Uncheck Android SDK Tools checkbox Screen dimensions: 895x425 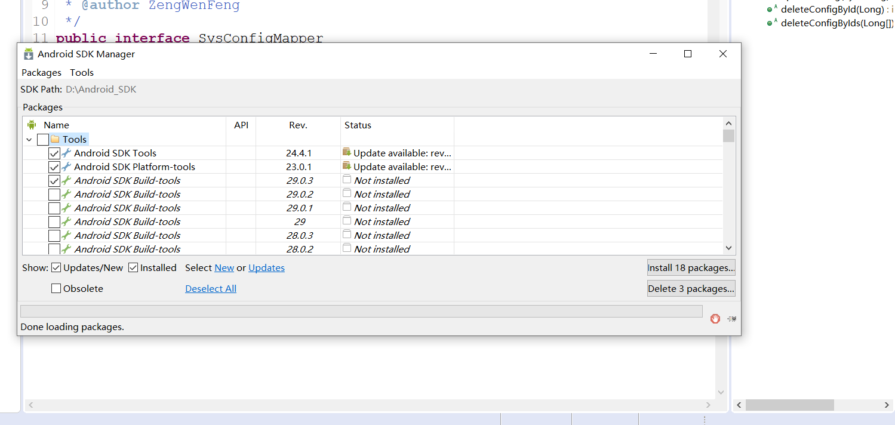(x=54, y=153)
